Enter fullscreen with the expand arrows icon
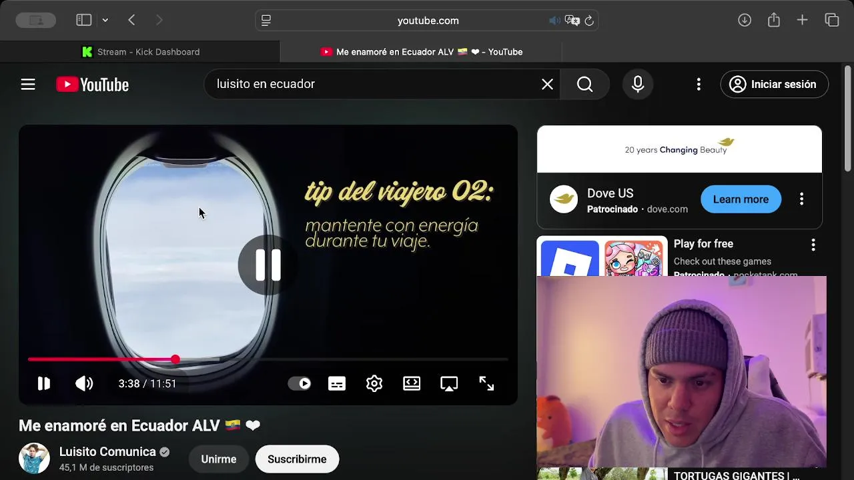This screenshot has height=480, width=854. click(x=486, y=383)
